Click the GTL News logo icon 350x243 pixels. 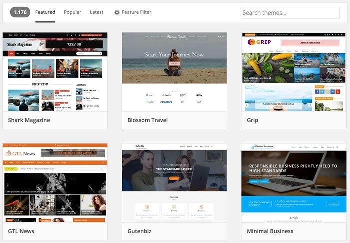pyautogui.click(x=8, y=153)
